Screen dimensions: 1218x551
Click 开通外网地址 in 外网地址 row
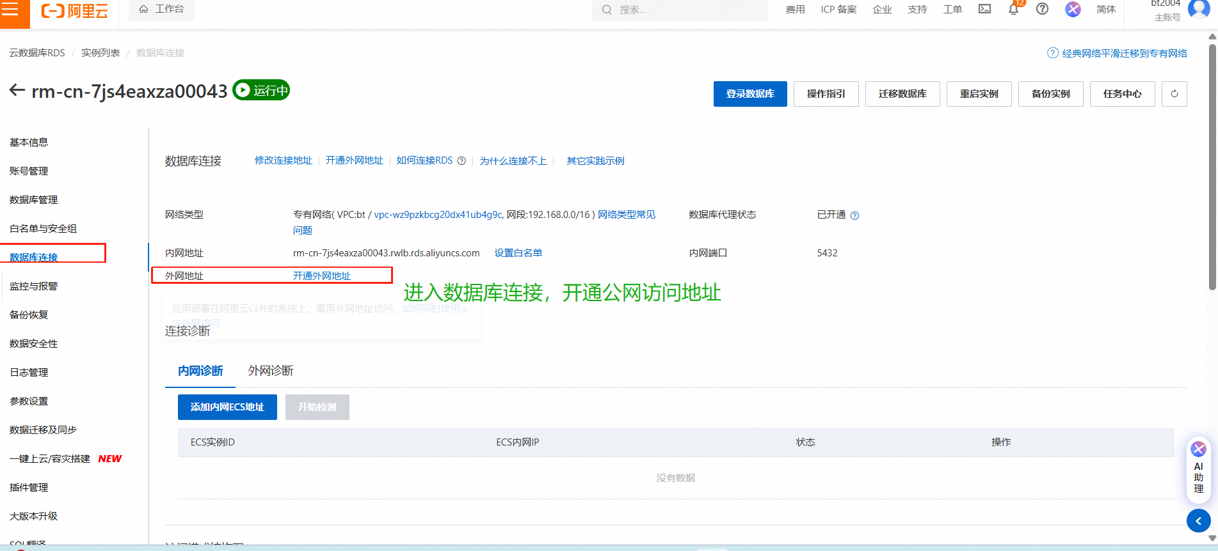(x=322, y=276)
